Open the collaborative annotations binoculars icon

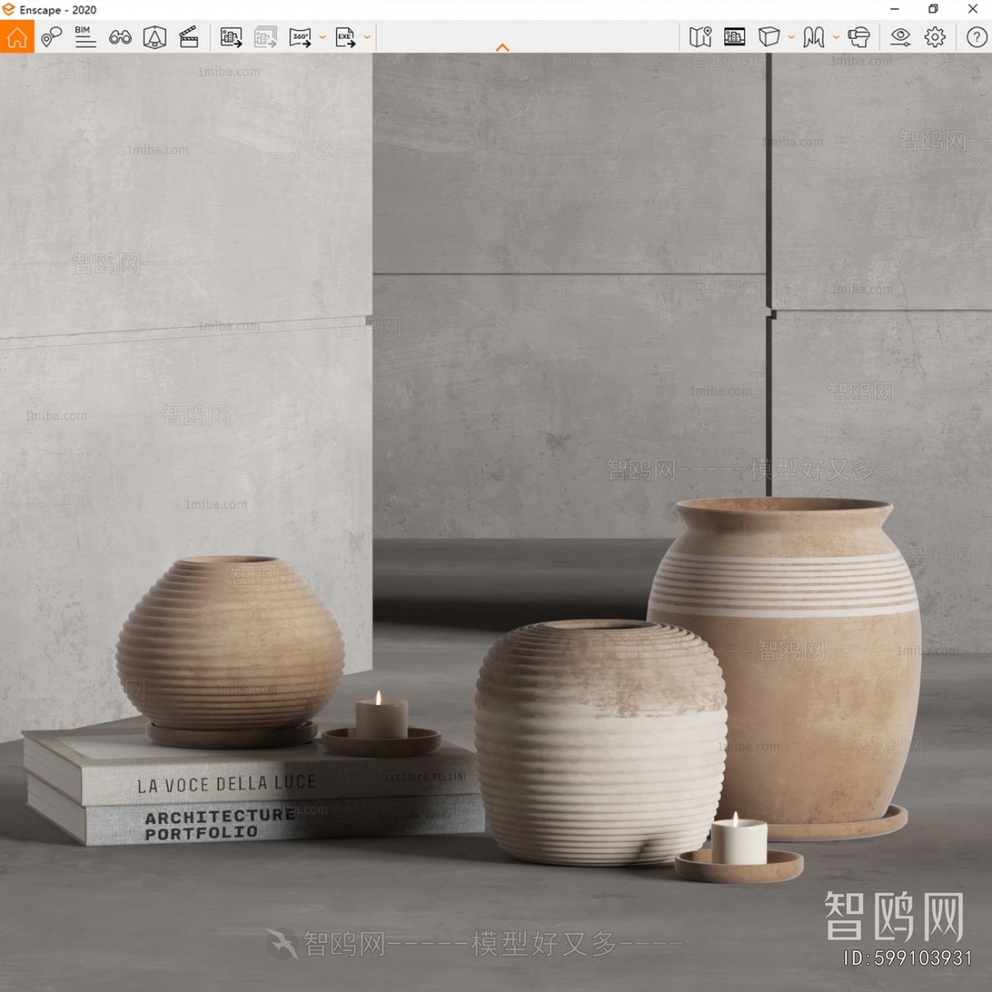pos(120,37)
